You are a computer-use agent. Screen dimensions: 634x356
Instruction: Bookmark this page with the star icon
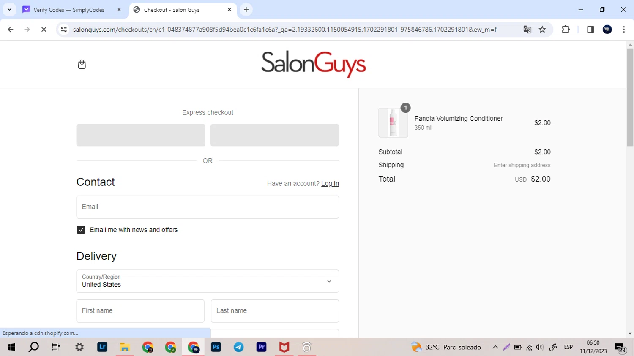[542, 30]
